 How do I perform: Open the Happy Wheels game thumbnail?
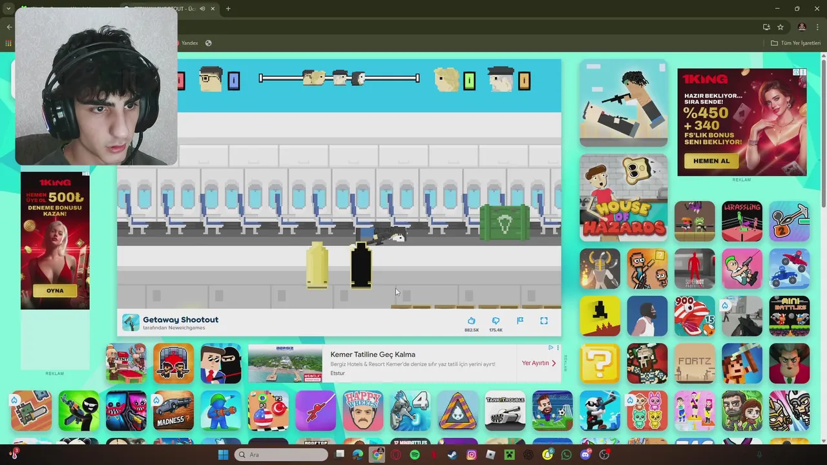coord(363,411)
